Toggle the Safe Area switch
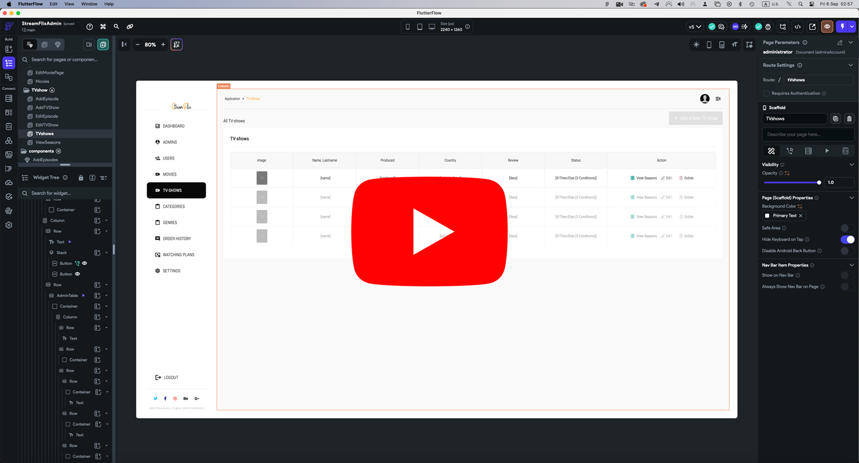Viewport: 859px width, 463px height. (x=848, y=228)
